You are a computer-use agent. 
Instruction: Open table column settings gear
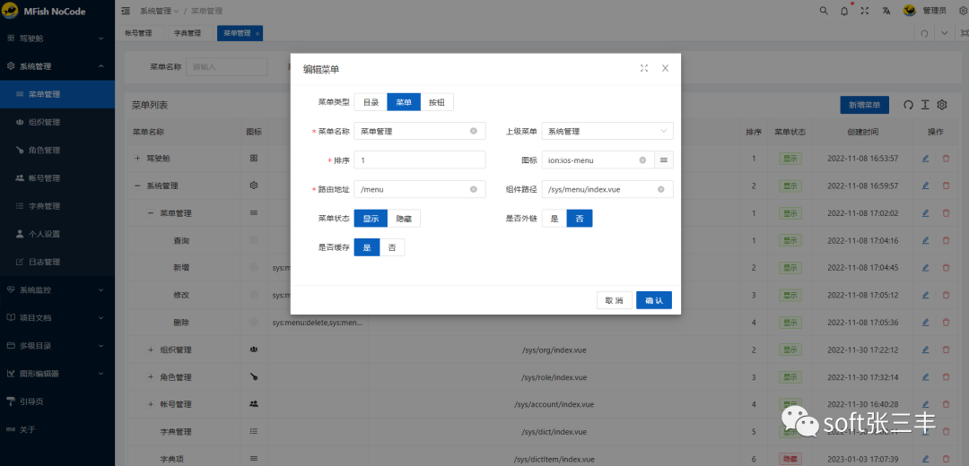coord(942,105)
